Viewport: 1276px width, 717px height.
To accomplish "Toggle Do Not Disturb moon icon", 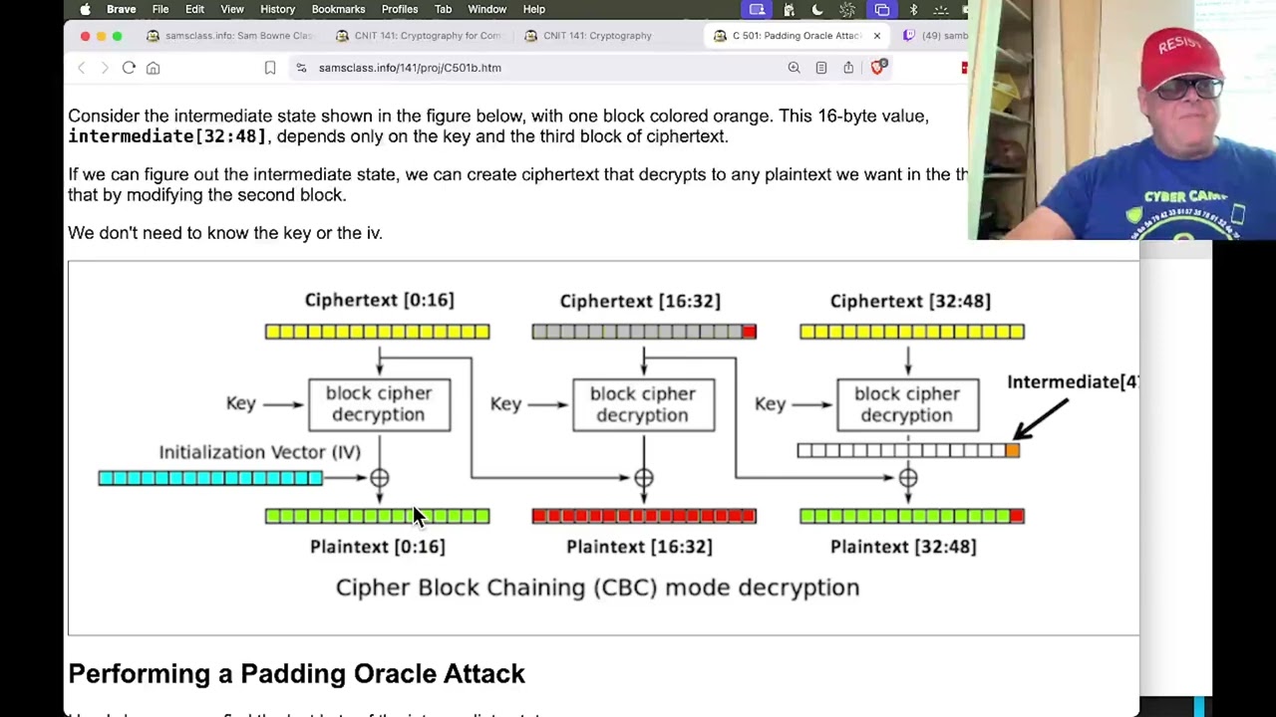I will click(x=817, y=10).
